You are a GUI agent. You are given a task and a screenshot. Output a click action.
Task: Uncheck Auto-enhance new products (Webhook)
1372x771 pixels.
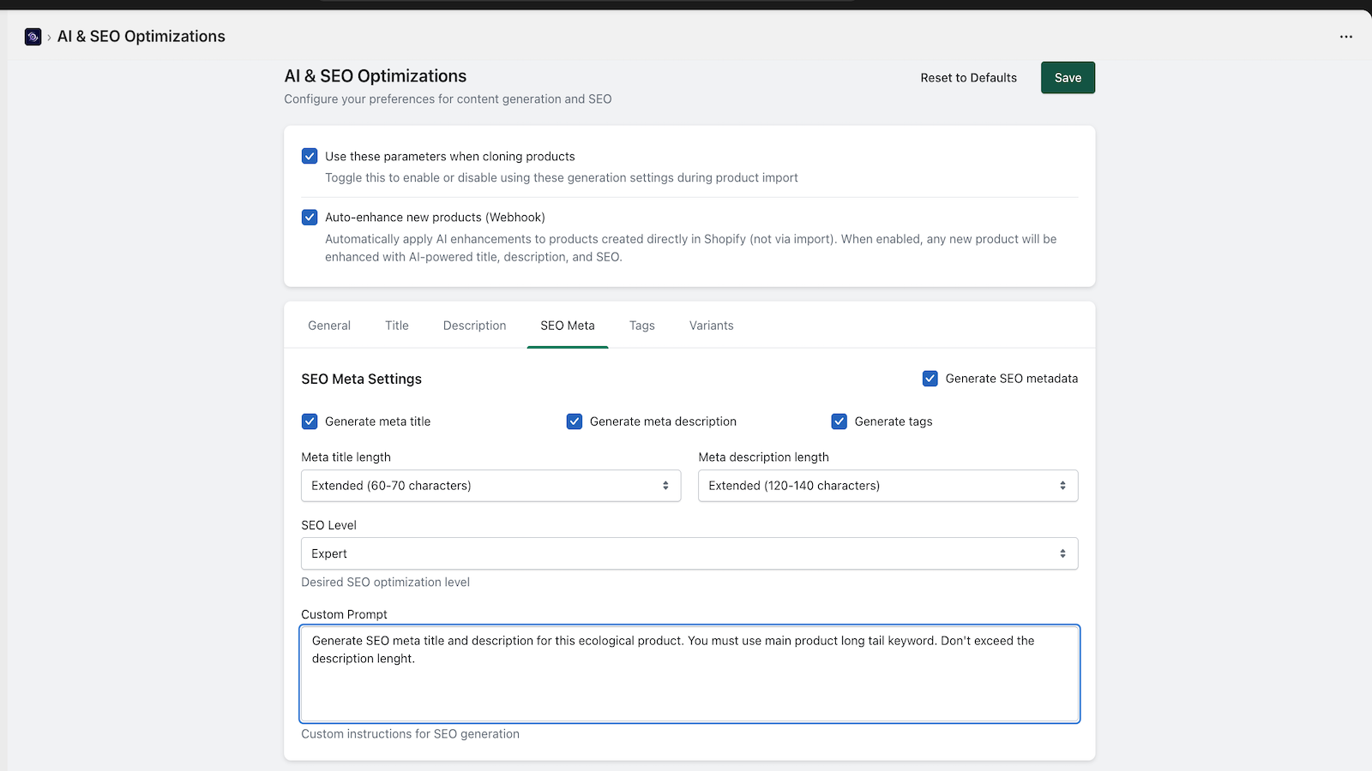click(x=310, y=217)
